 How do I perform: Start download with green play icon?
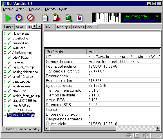click(8, 18)
